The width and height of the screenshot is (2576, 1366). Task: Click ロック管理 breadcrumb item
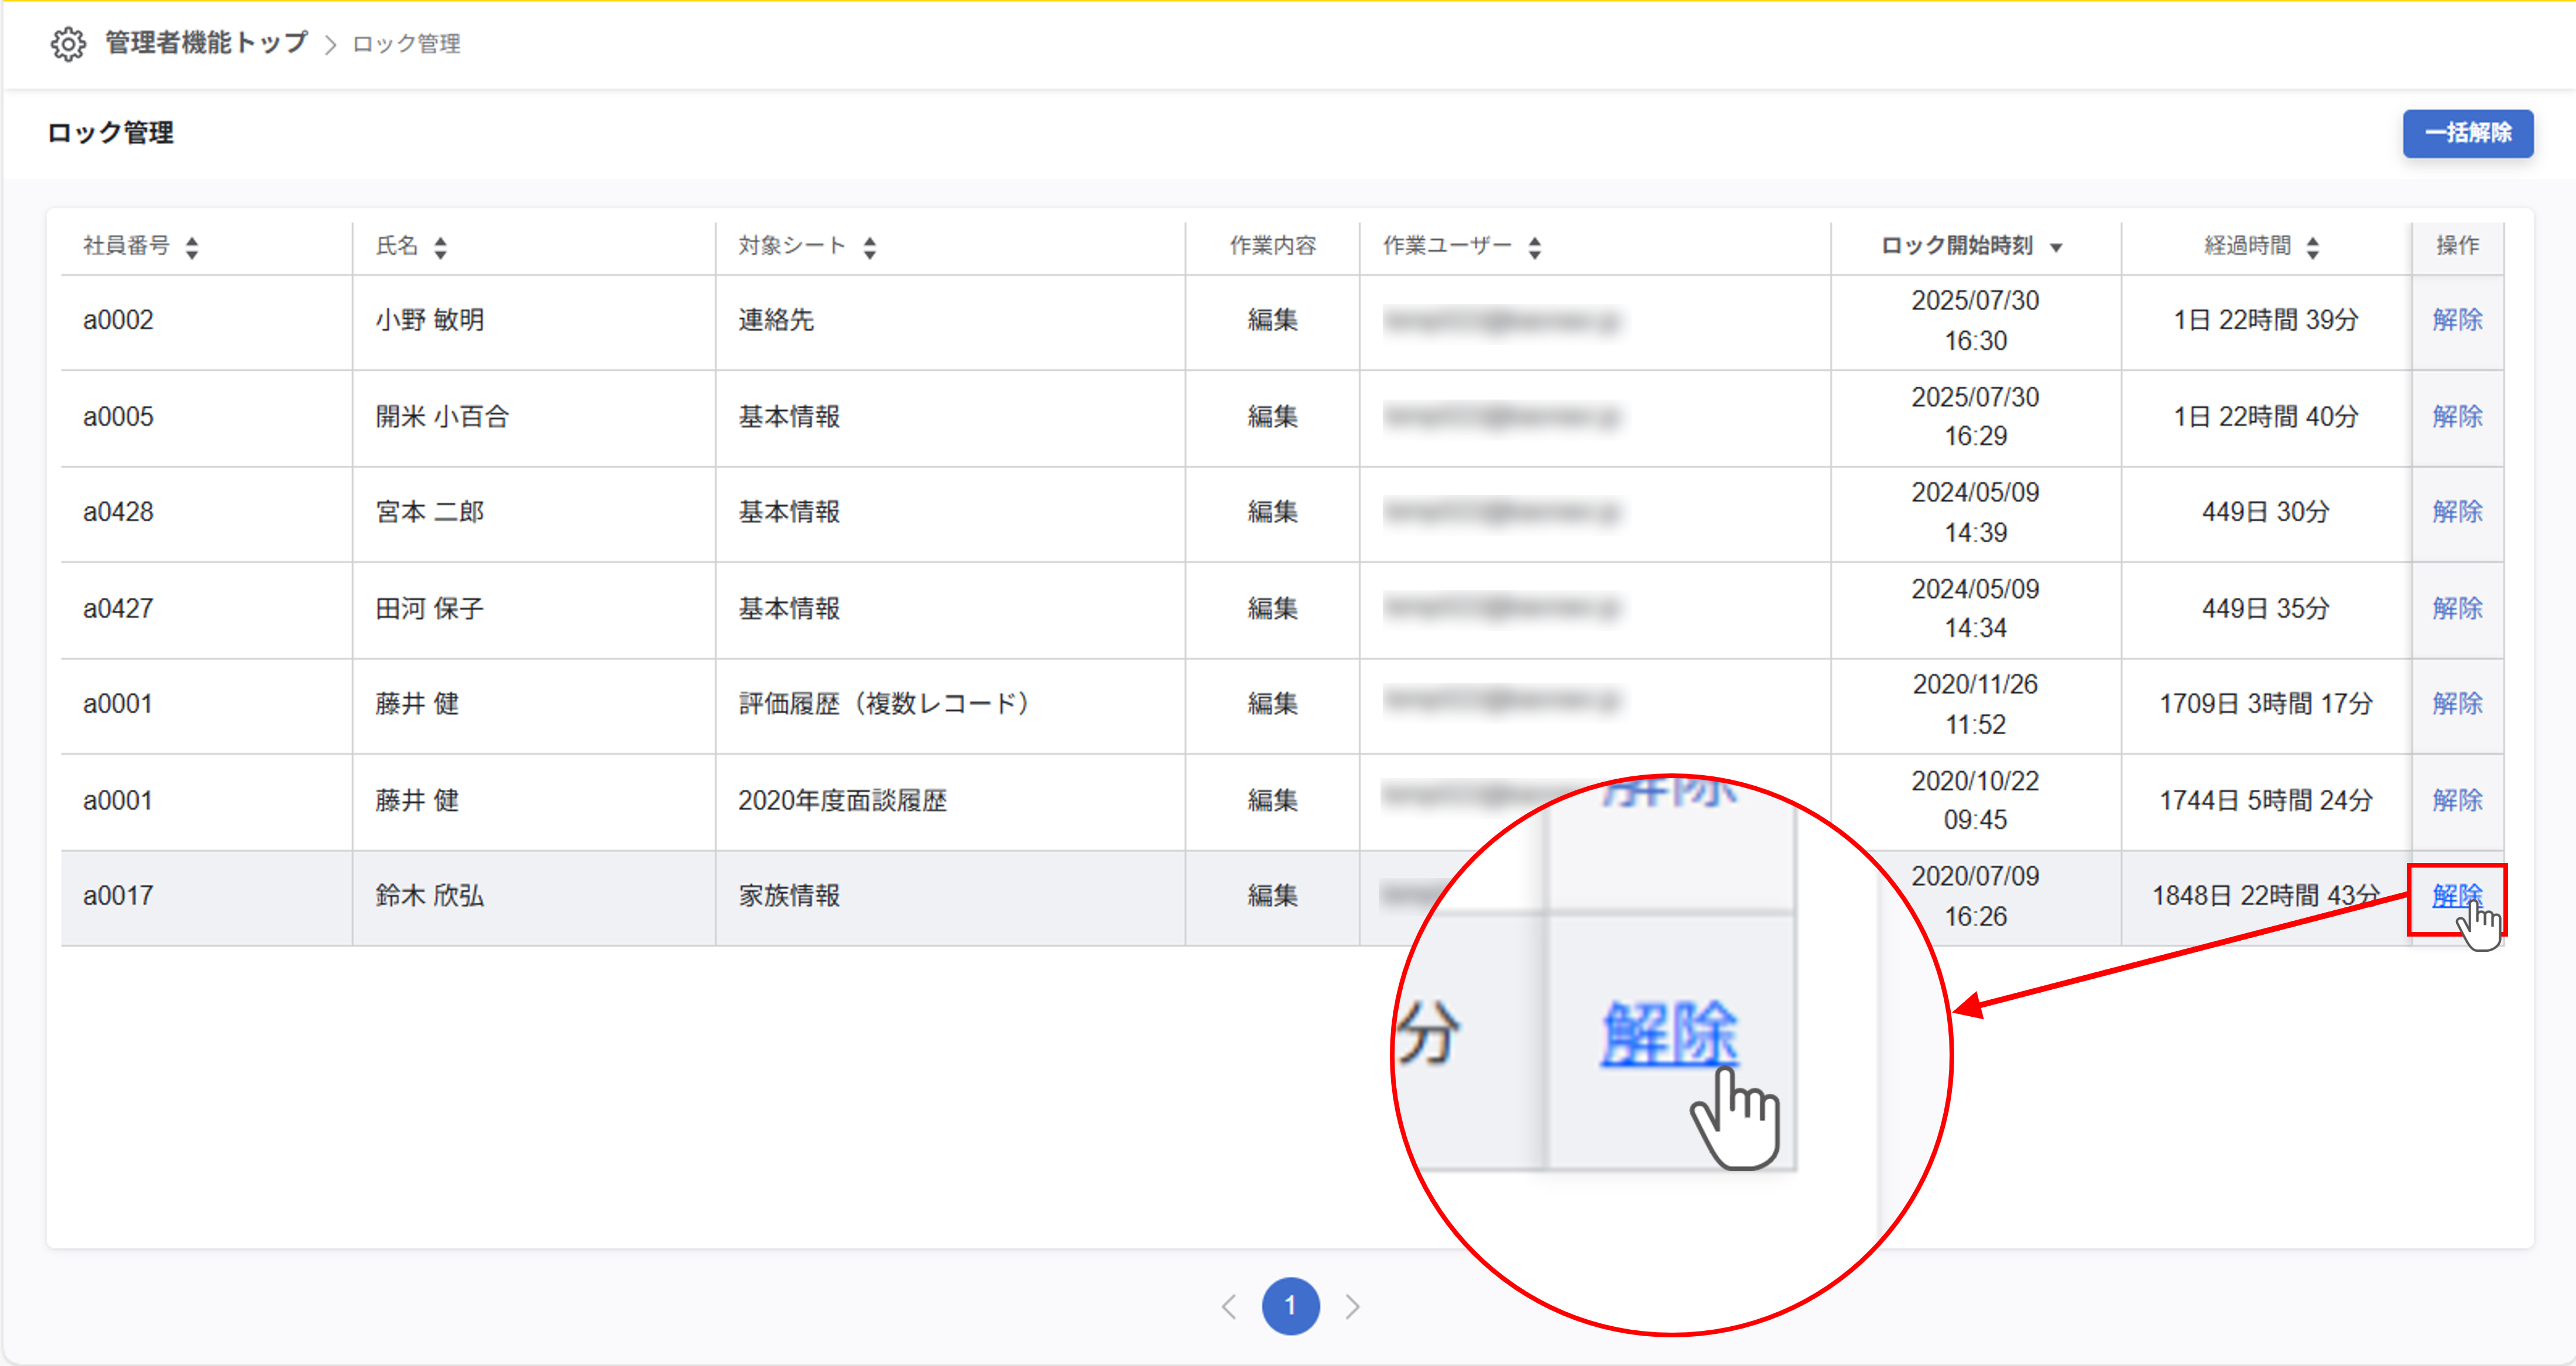click(x=407, y=44)
